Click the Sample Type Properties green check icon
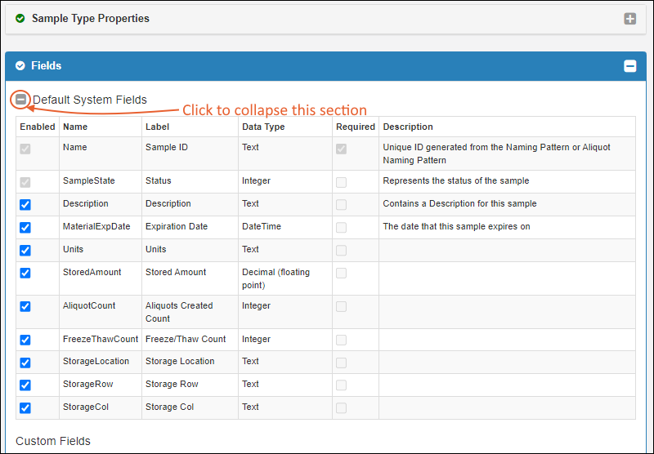 tap(20, 18)
